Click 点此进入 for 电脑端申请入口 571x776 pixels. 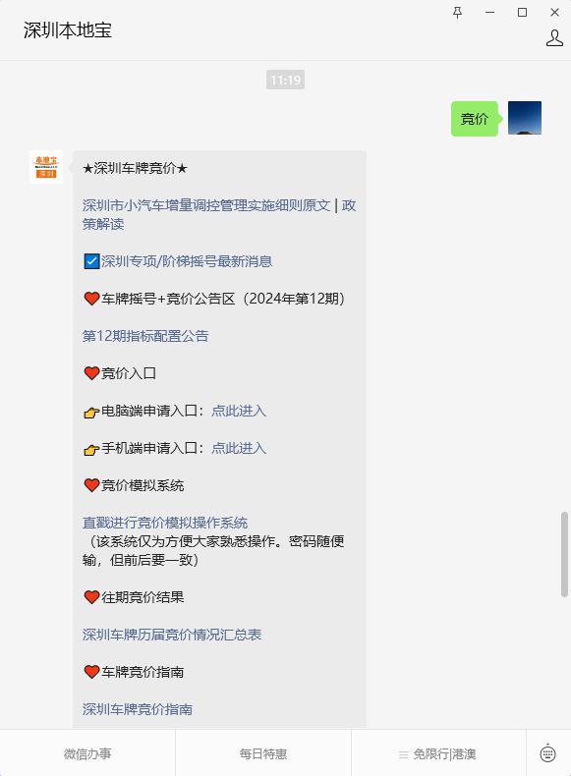239,411
